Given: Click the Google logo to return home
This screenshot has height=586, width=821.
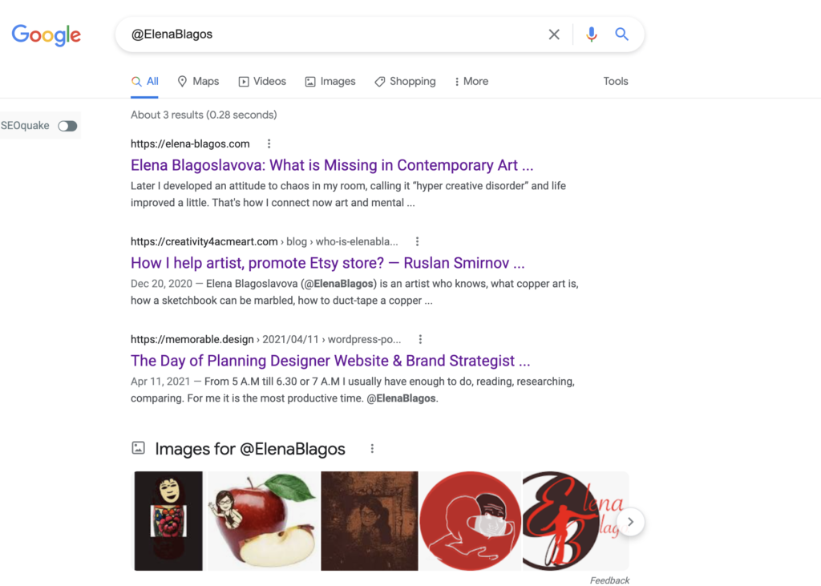Looking at the screenshot, I should coord(46,35).
